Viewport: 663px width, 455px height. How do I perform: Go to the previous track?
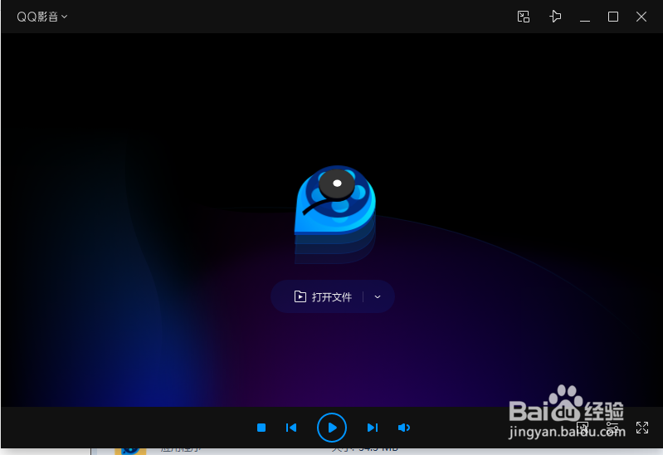[291, 428]
